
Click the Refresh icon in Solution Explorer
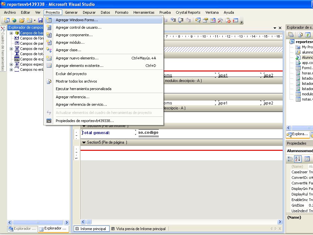pyautogui.click(x=307, y=35)
